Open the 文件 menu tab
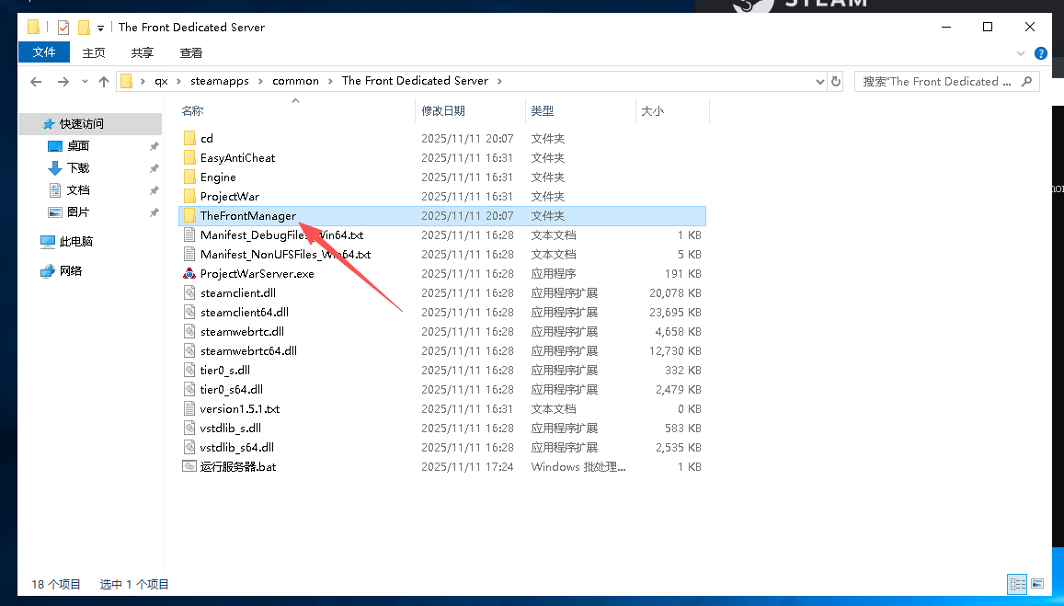The image size is (1064, 606). coord(43,53)
